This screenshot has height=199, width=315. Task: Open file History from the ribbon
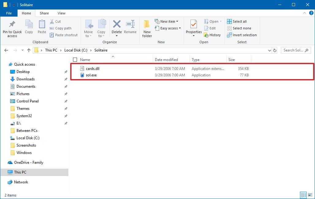click(213, 35)
